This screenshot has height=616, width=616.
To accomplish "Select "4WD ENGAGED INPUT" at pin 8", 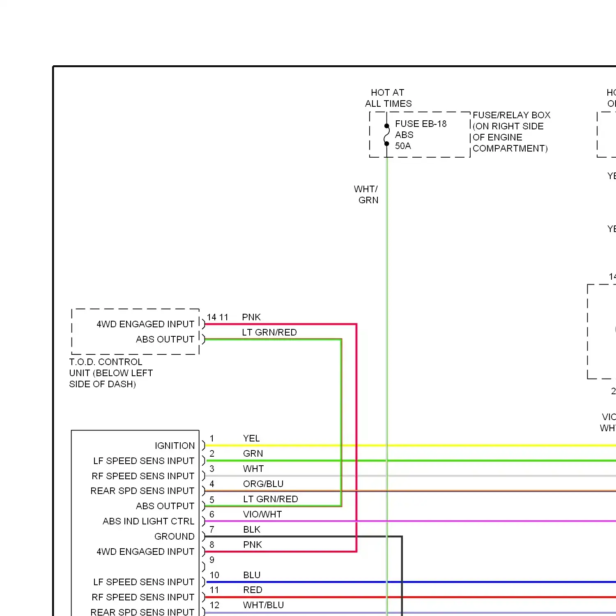I will tap(145, 552).
